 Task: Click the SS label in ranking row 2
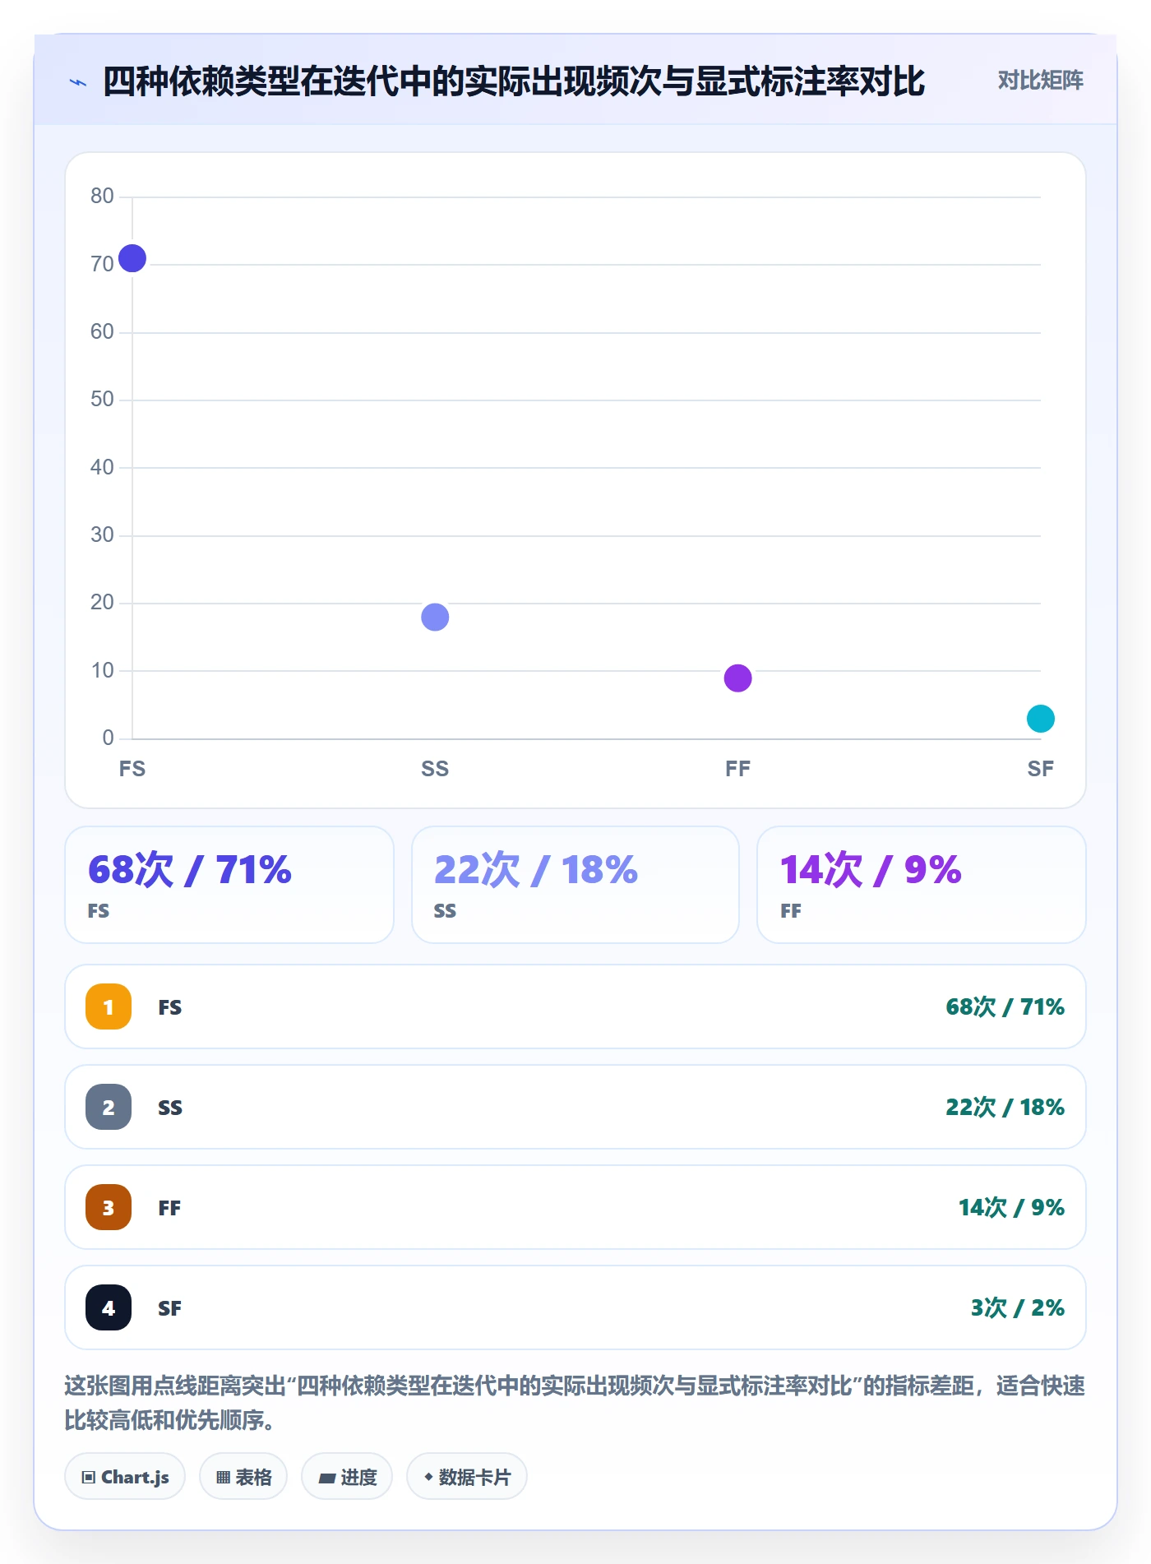pyautogui.click(x=170, y=1108)
